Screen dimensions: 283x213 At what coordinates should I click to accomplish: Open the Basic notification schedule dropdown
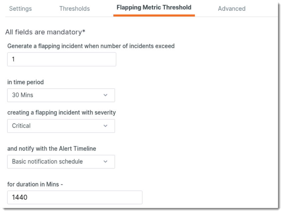(x=61, y=161)
